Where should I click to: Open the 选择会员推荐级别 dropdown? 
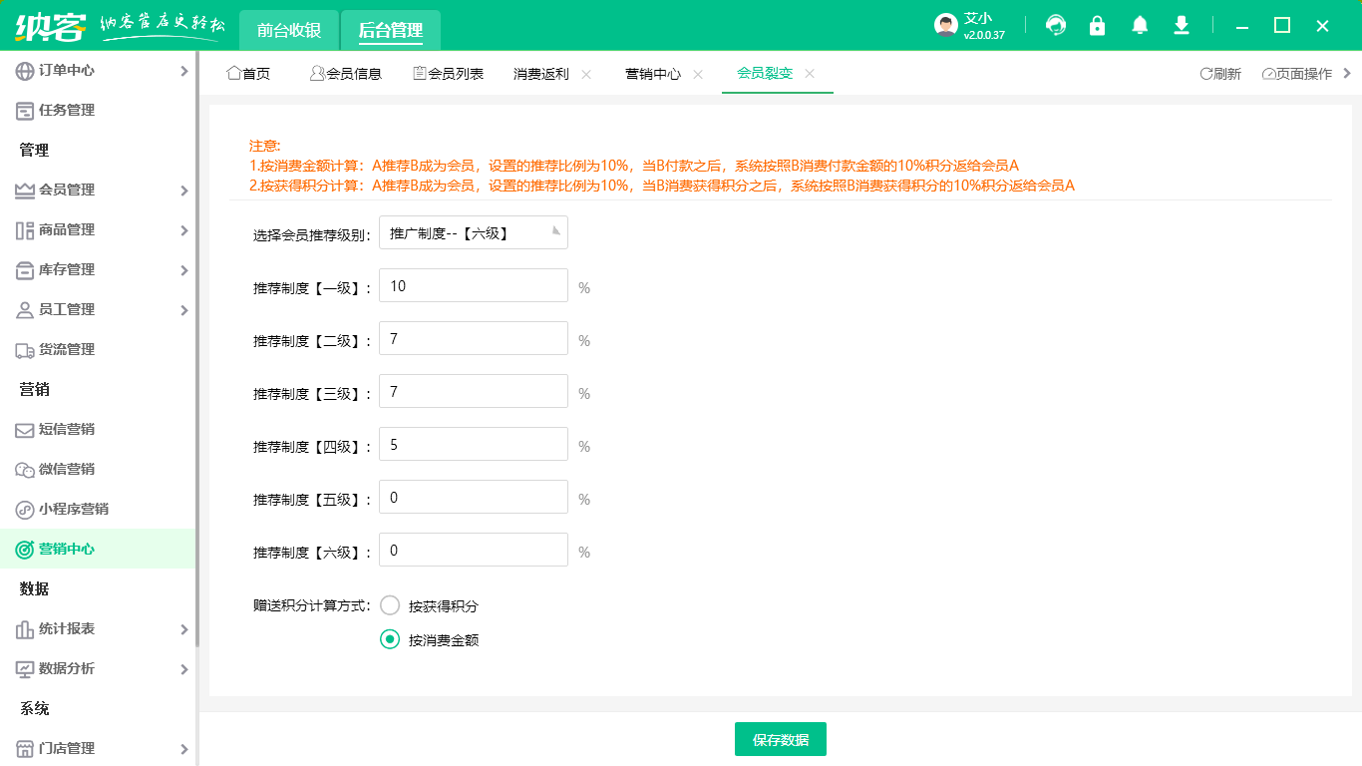click(x=473, y=233)
